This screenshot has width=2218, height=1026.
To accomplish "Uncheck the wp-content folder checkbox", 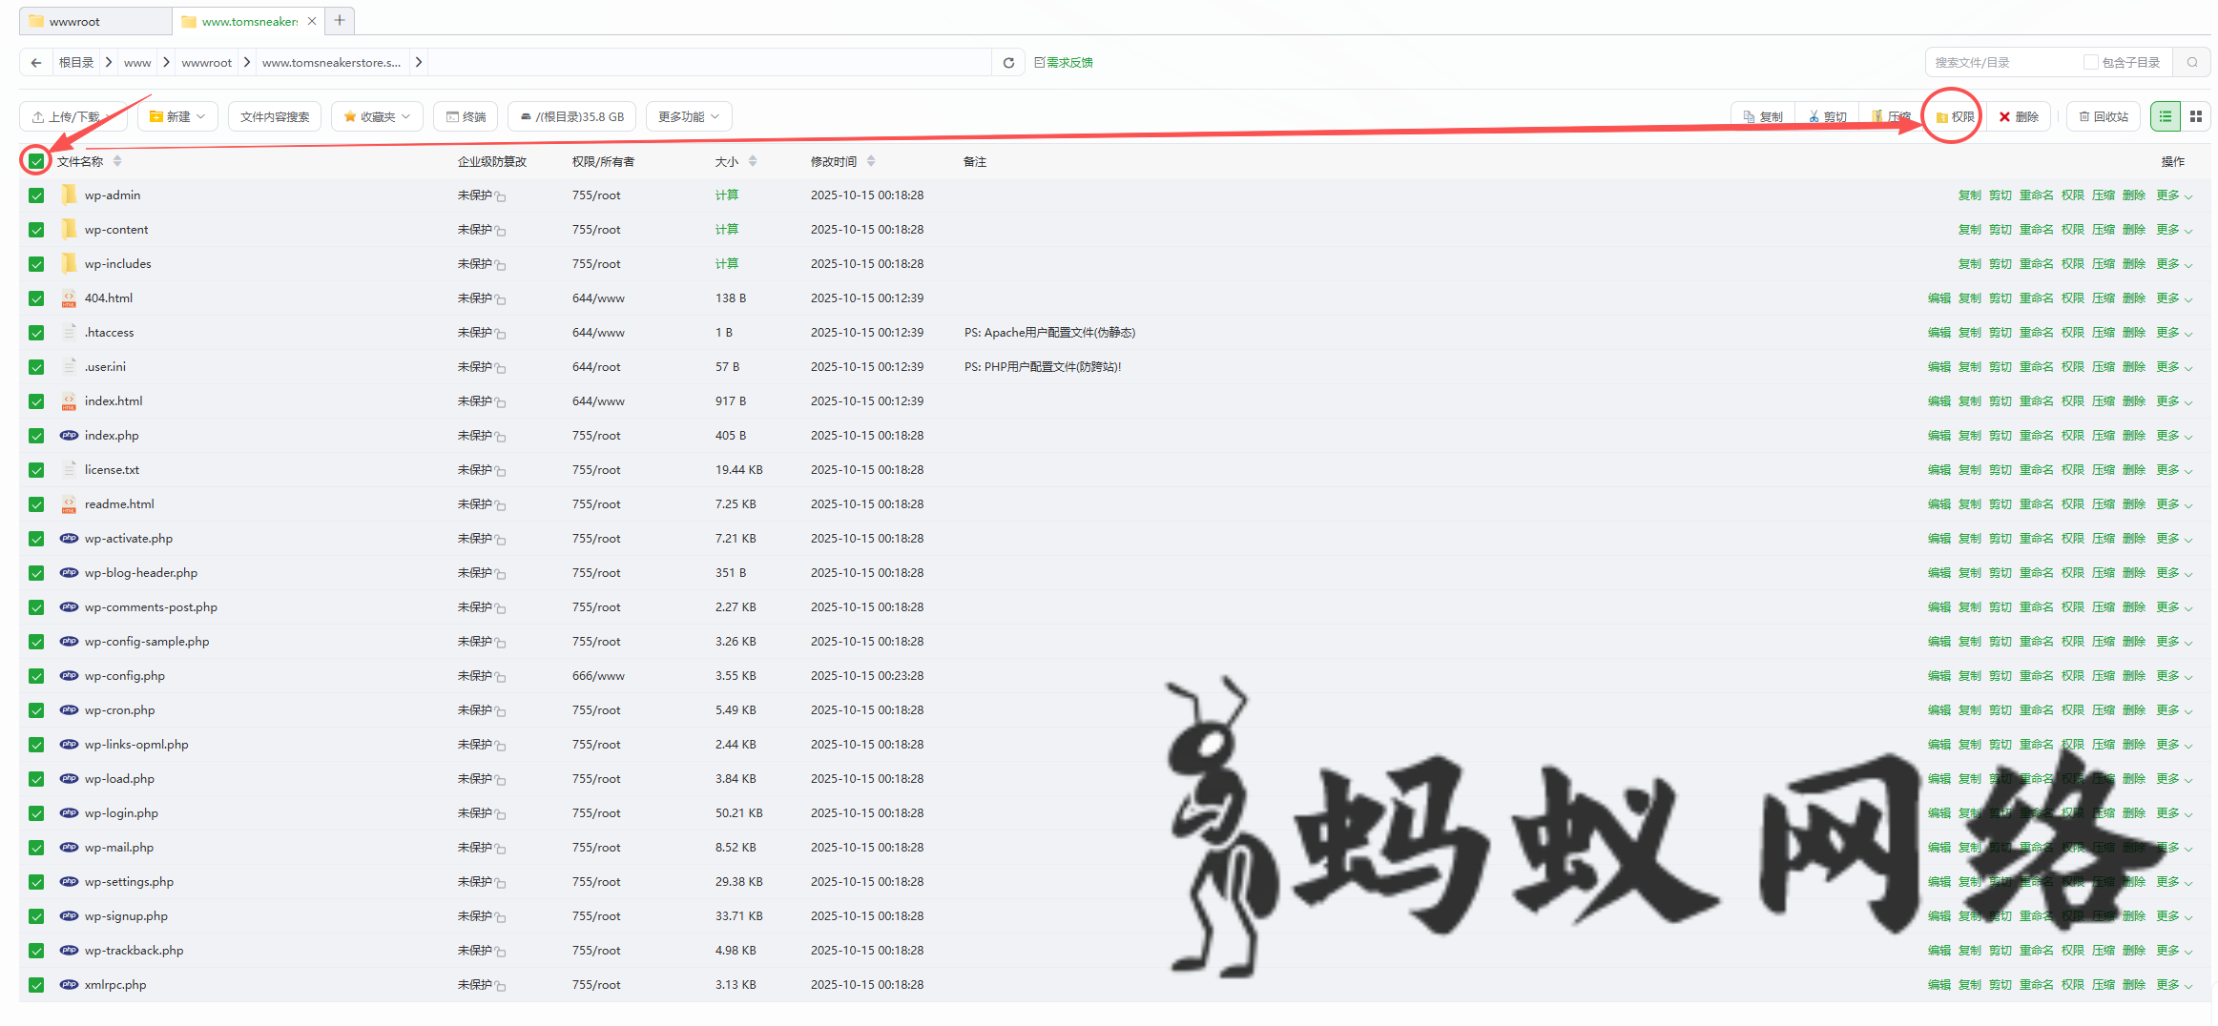I will click(x=36, y=230).
